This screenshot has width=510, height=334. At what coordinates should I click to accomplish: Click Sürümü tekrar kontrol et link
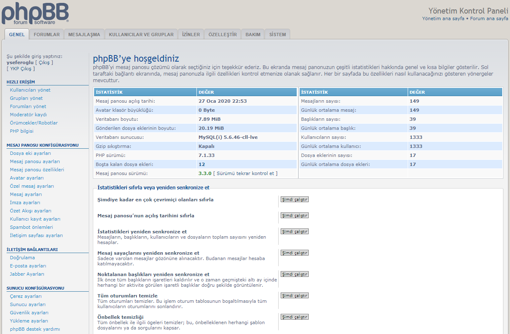245,173
